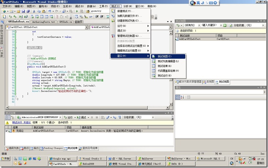
Task: Click the 开始 Start button on taskbar
Action: tap(5, 159)
